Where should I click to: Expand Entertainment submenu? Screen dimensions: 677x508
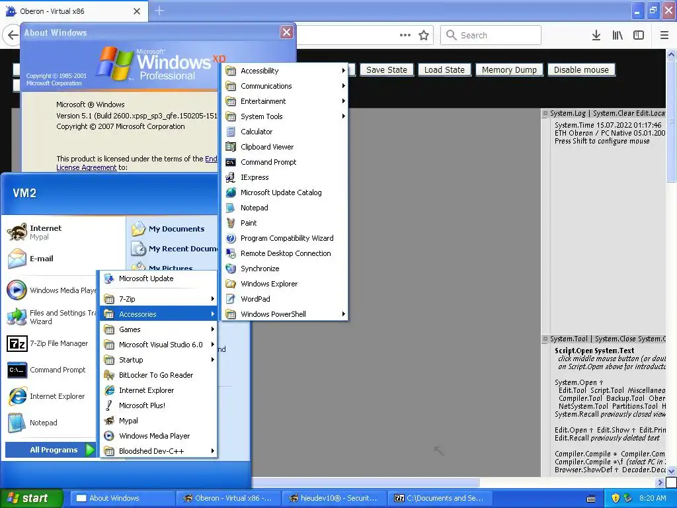click(284, 101)
